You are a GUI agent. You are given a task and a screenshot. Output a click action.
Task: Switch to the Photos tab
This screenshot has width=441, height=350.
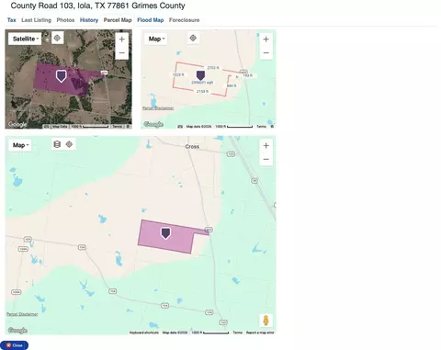pyautogui.click(x=65, y=20)
